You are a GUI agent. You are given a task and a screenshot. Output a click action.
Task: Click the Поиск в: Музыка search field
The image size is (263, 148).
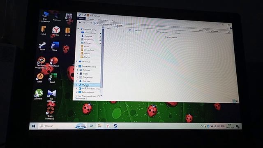tap(217, 31)
